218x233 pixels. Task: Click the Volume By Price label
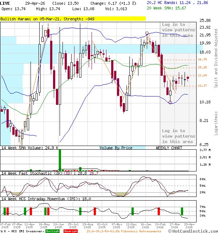116,148
